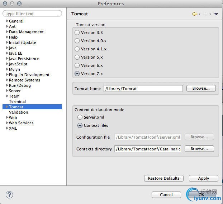This screenshot has height=204, width=223.
Task: Click the Cancel button
Action: pos(166,195)
